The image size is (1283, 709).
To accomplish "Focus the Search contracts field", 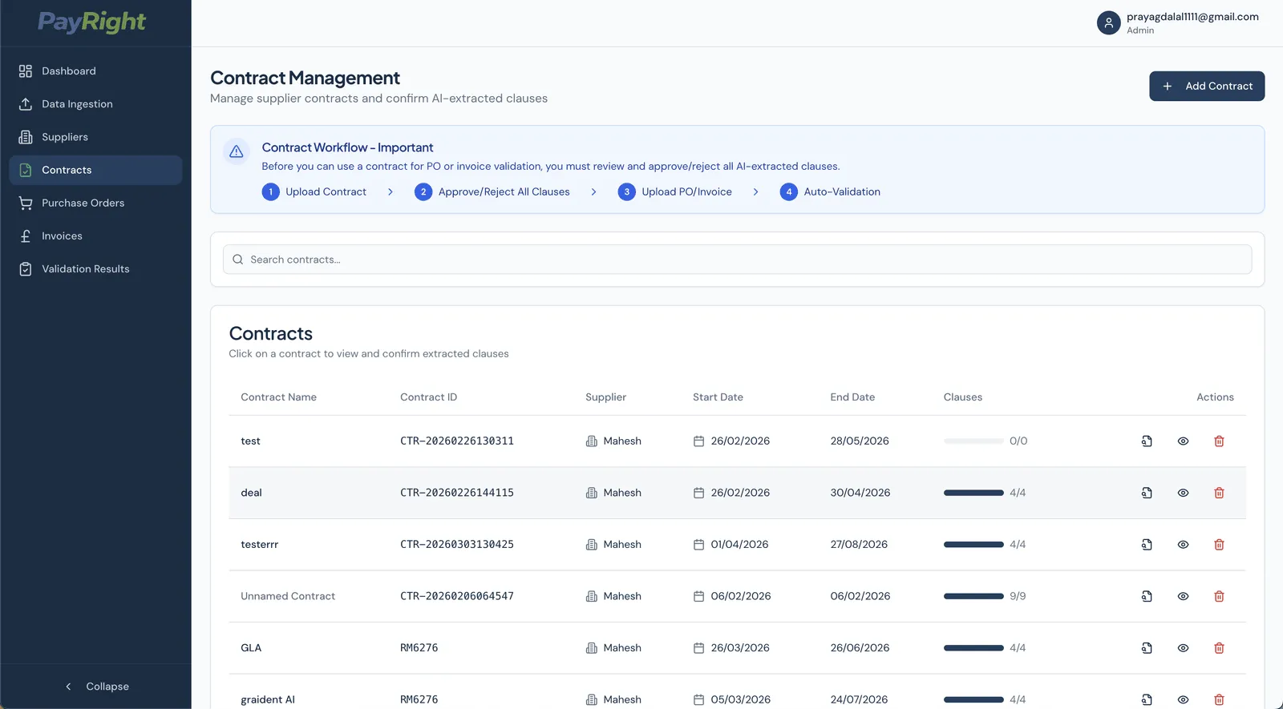I will tap(737, 260).
